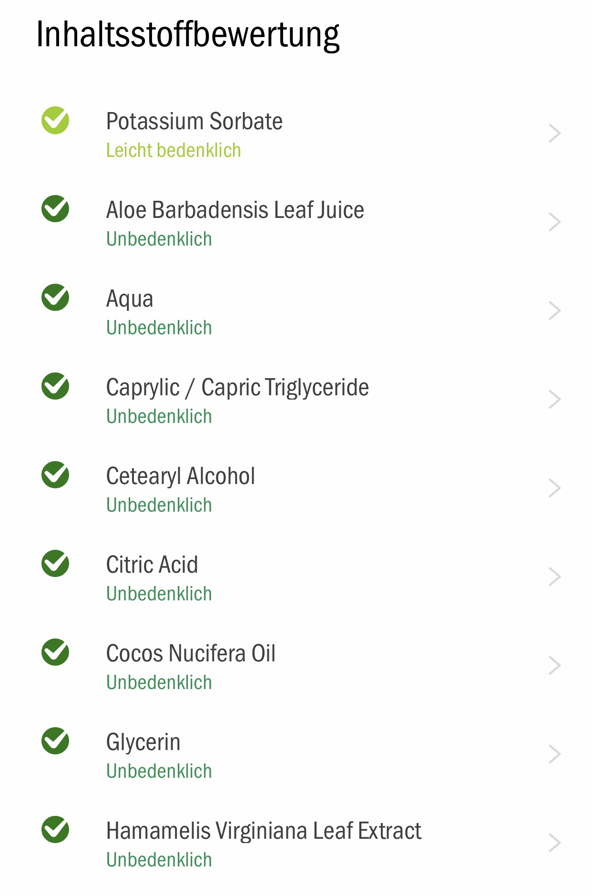Viewport: 592px width, 896px height.
Task: Tap 'Unbedenklich' rating under Aqua
Action: [x=159, y=328]
